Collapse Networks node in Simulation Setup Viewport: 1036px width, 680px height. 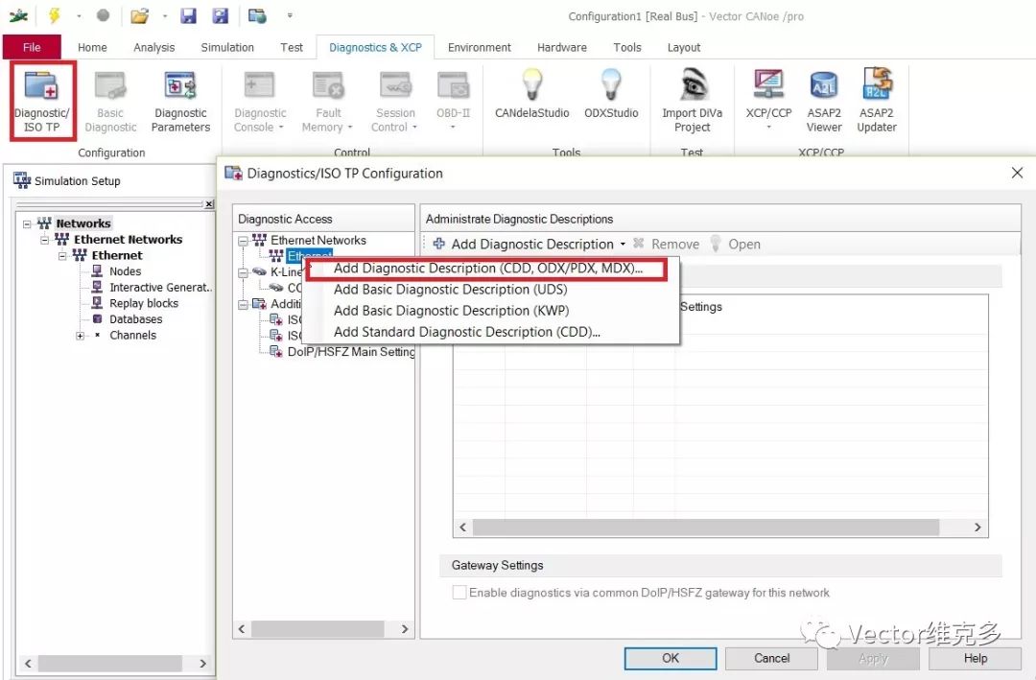click(x=27, y=224)
